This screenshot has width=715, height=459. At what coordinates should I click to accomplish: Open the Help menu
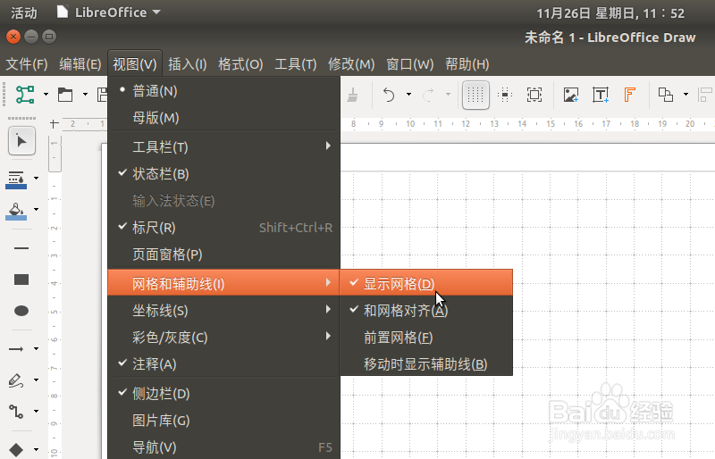click(467, 64)
